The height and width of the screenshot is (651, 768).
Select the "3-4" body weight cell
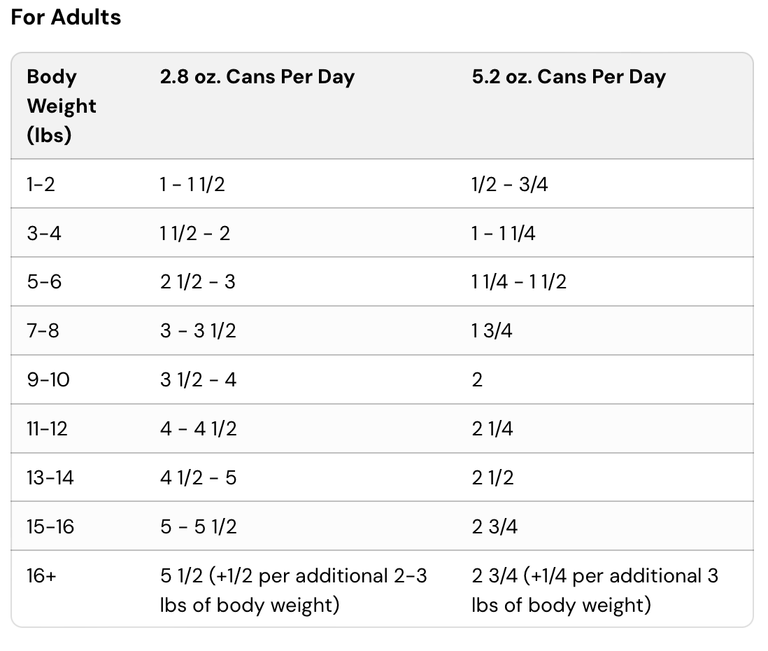[x=44, y=233]
